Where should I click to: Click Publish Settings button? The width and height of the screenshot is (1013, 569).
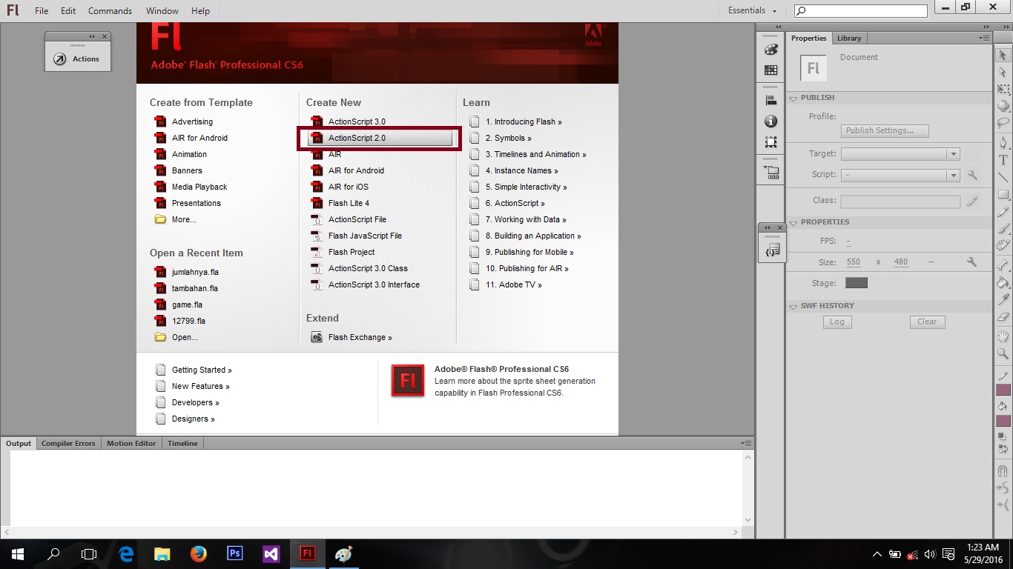pyautogui.click(x=885, y=130)
